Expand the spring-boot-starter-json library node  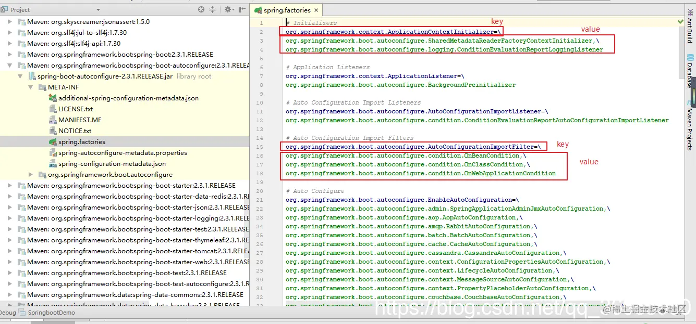(10, 208)
